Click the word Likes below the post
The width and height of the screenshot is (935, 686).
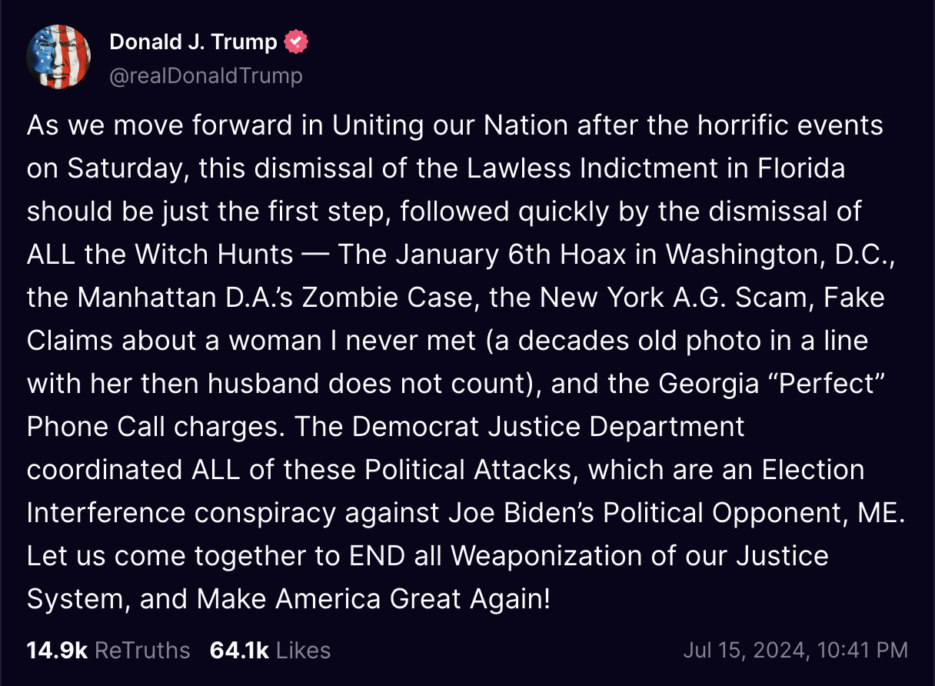click(303, 650)
